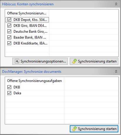The image size is (121, 135).
Task: Uncheck the DKB Depot account checkbox
Action: point(9,20)
